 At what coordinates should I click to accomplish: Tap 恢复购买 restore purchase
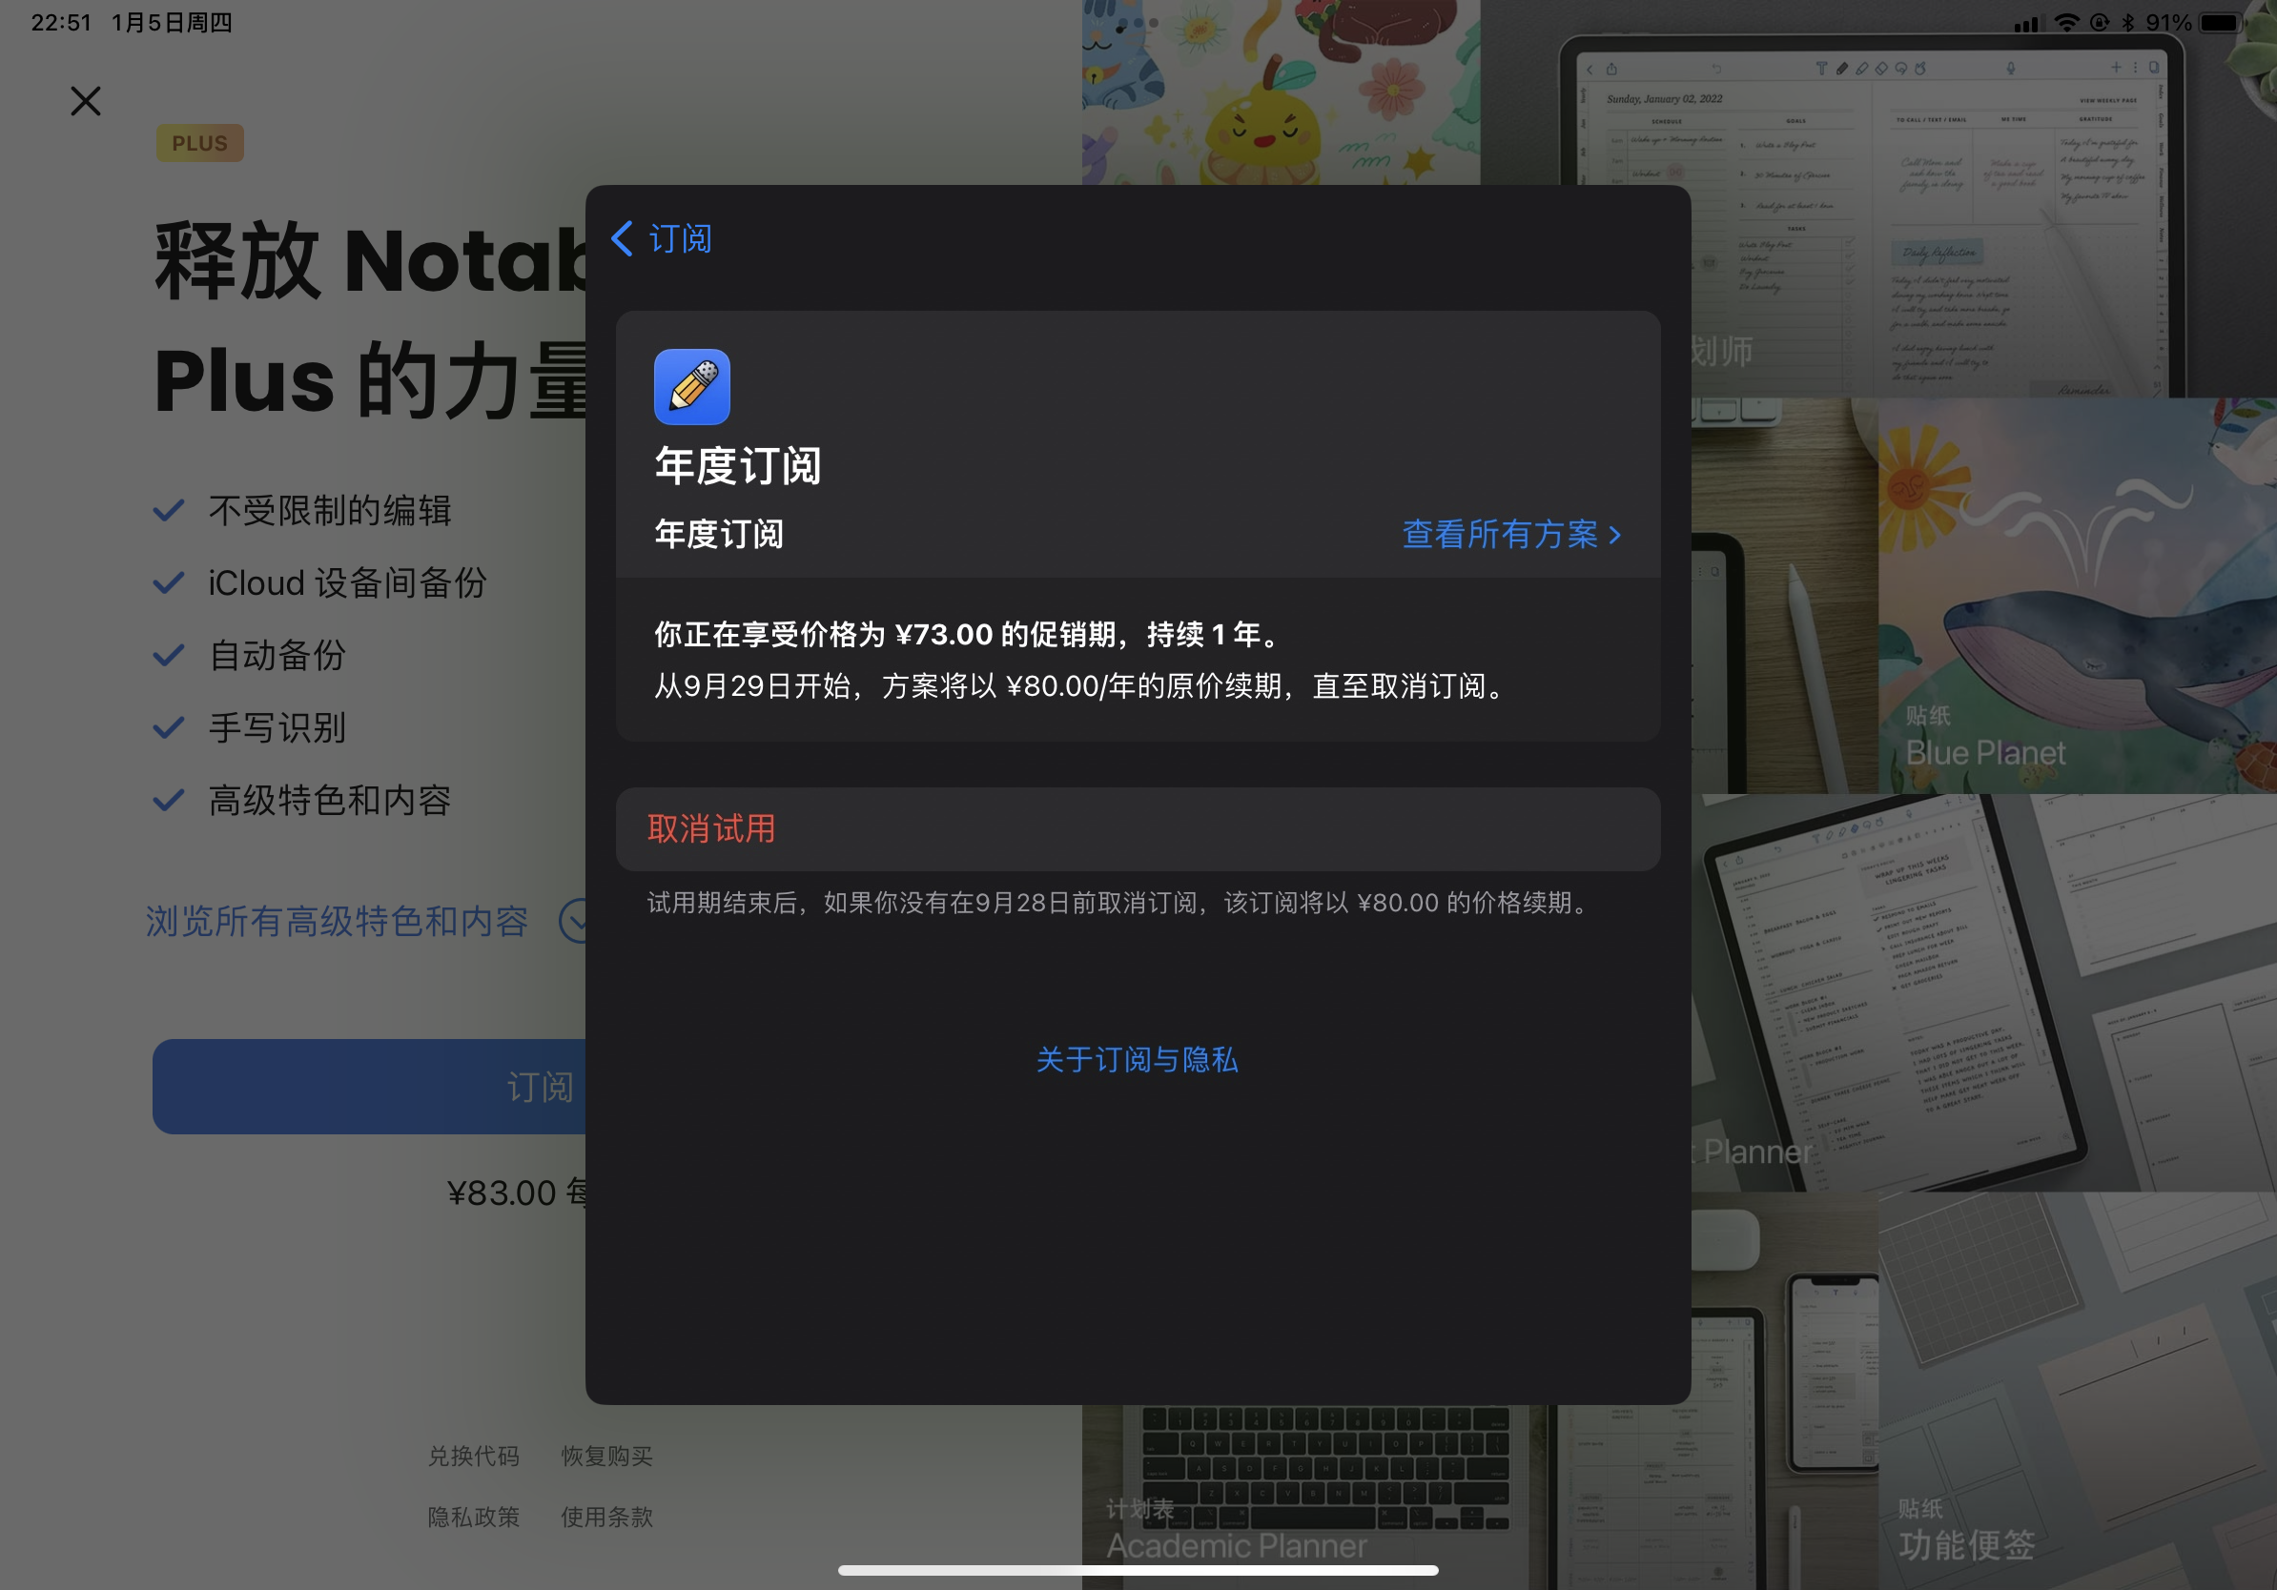pos(605,1456)
